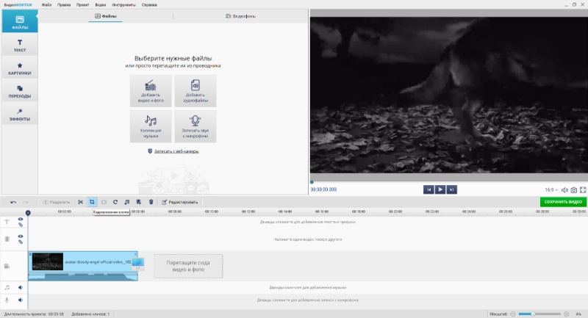Screen dimensions: 588x318
Task: Click the green Сохранить видео button
Action: point(562,202)
